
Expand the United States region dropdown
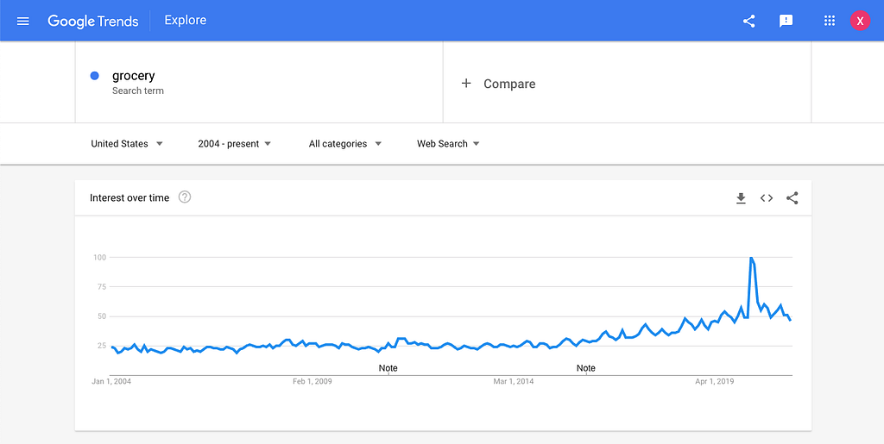pyautogui.click(x=127, y=143)
